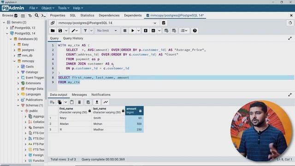Open the Graph Visualiser line-chart icon
This screenshot has width=295, height=166.
pos(106,102)
